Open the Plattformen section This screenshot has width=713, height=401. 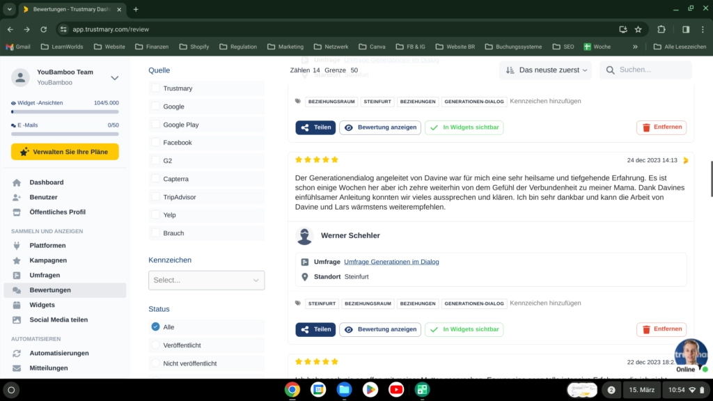tap(47, 246)
